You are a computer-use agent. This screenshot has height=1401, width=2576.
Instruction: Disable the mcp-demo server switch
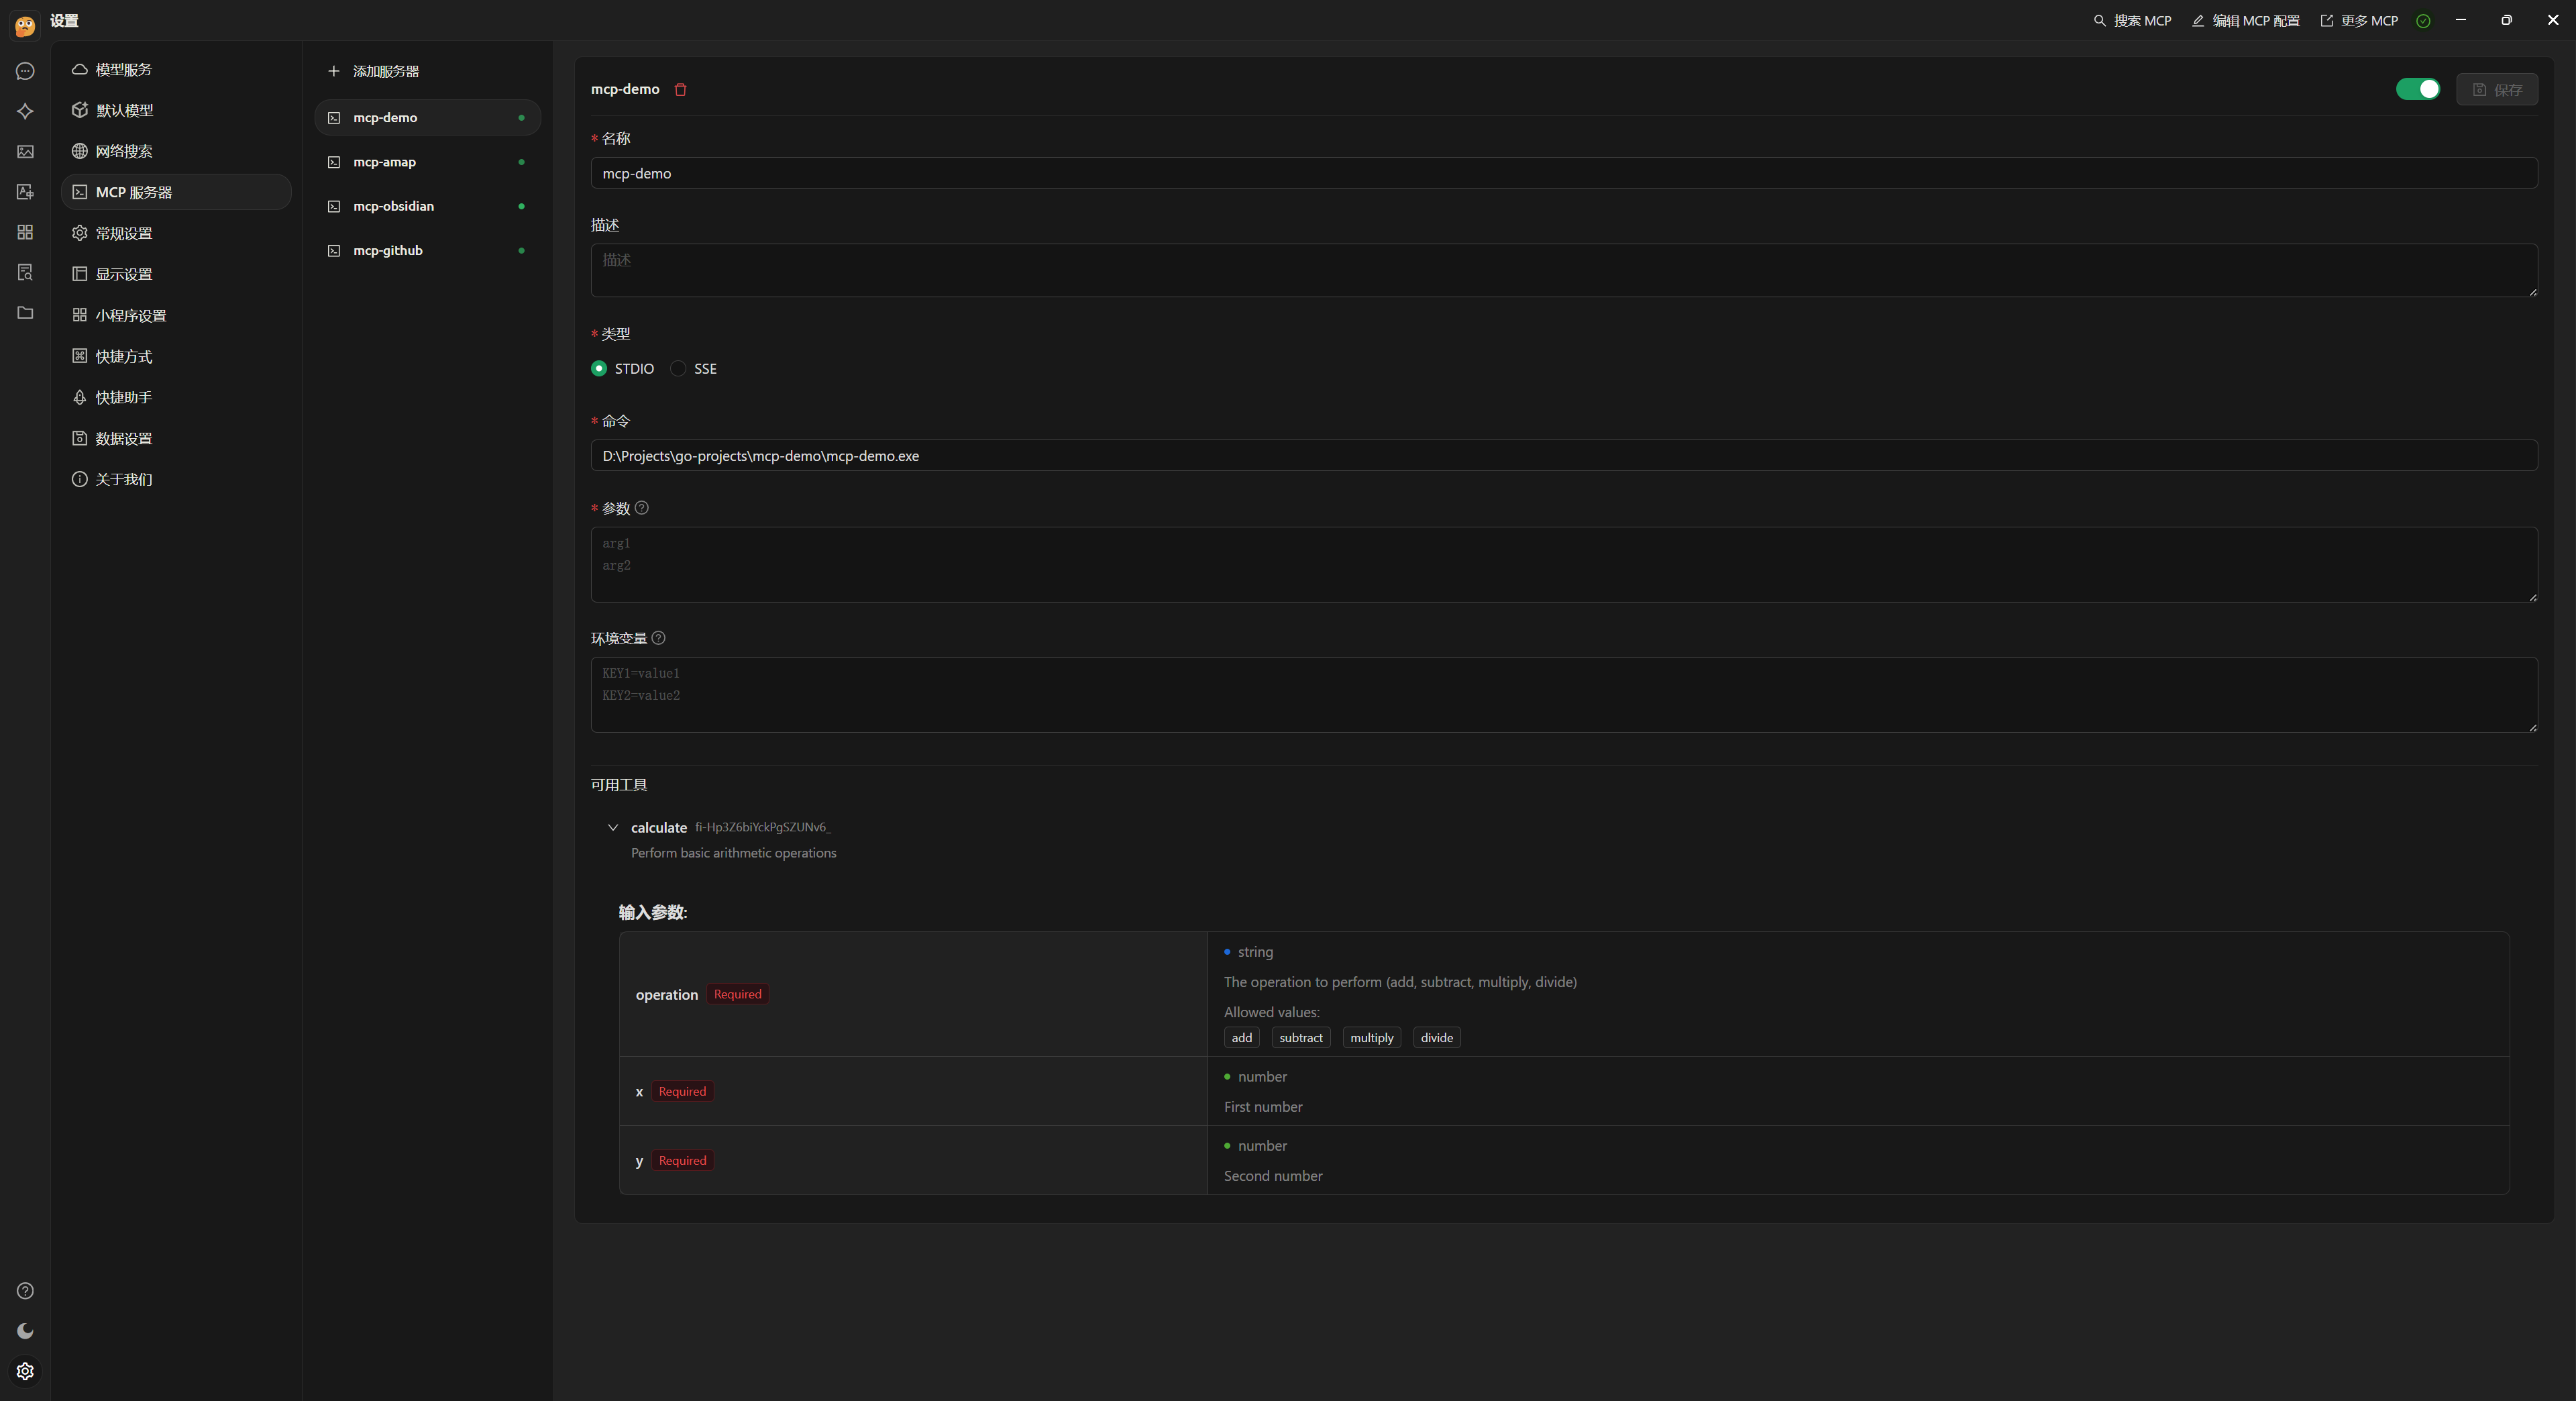pyautogui.click(x=2417, y=89)
